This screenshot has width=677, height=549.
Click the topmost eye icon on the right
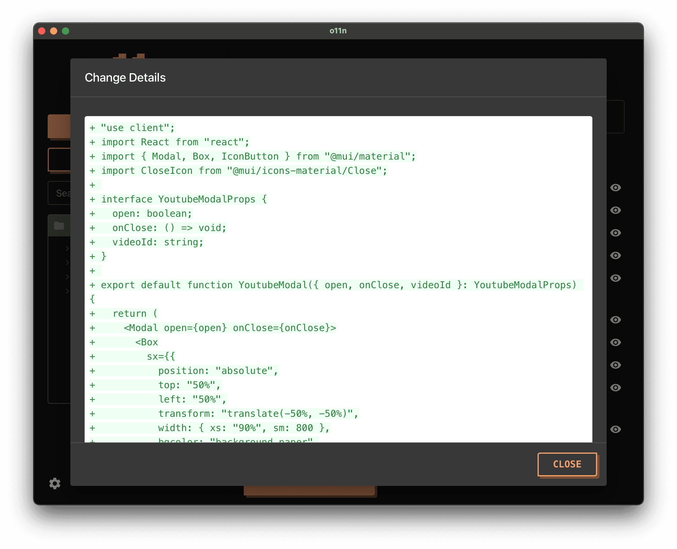pos(616,188)
